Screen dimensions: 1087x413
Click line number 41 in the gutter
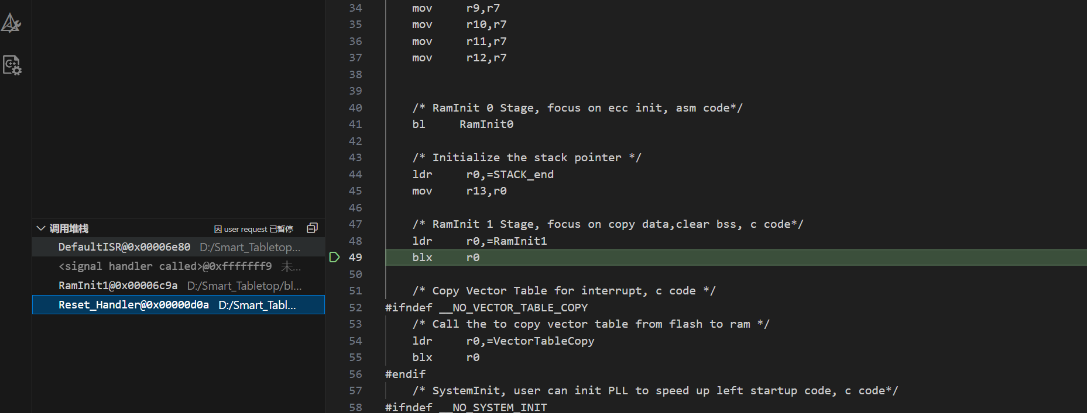tap(355, 124)
